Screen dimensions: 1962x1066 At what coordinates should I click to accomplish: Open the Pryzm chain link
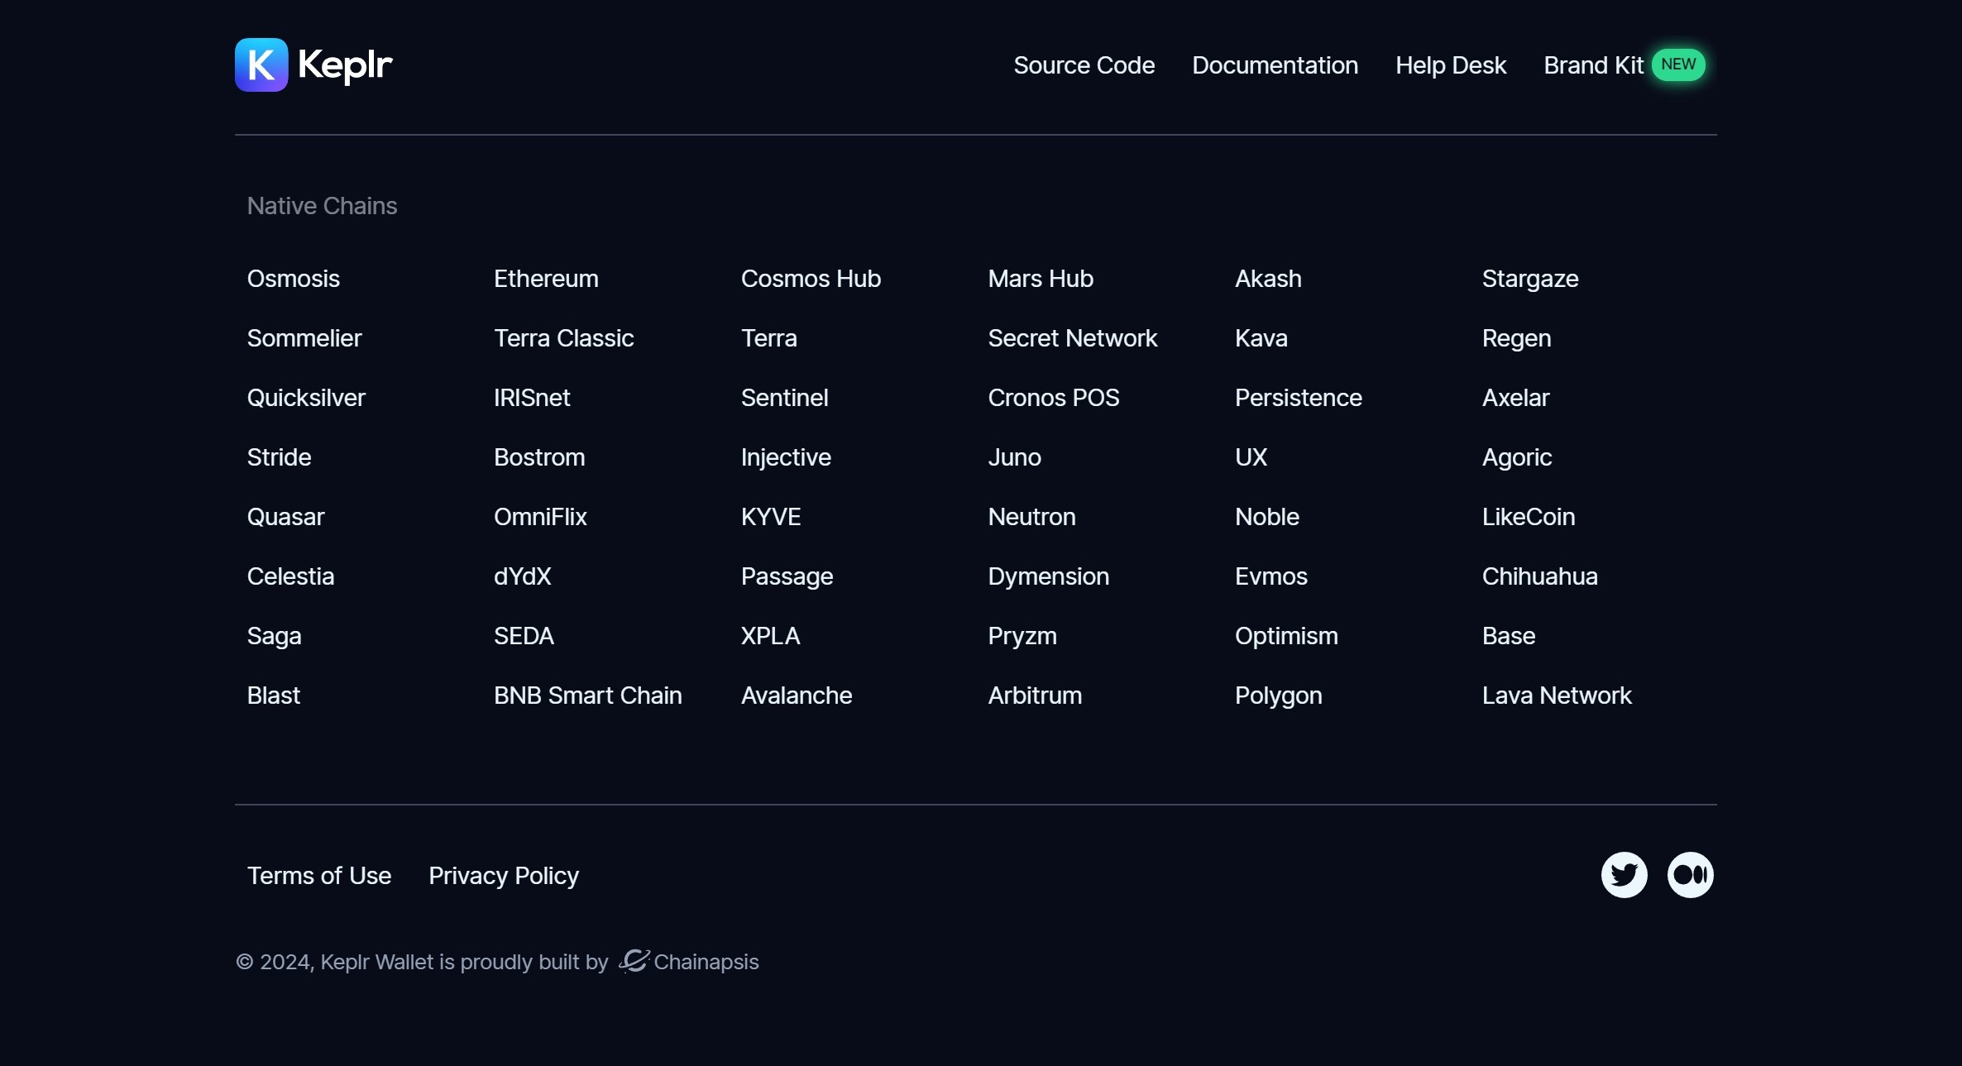click(1022, 636)
